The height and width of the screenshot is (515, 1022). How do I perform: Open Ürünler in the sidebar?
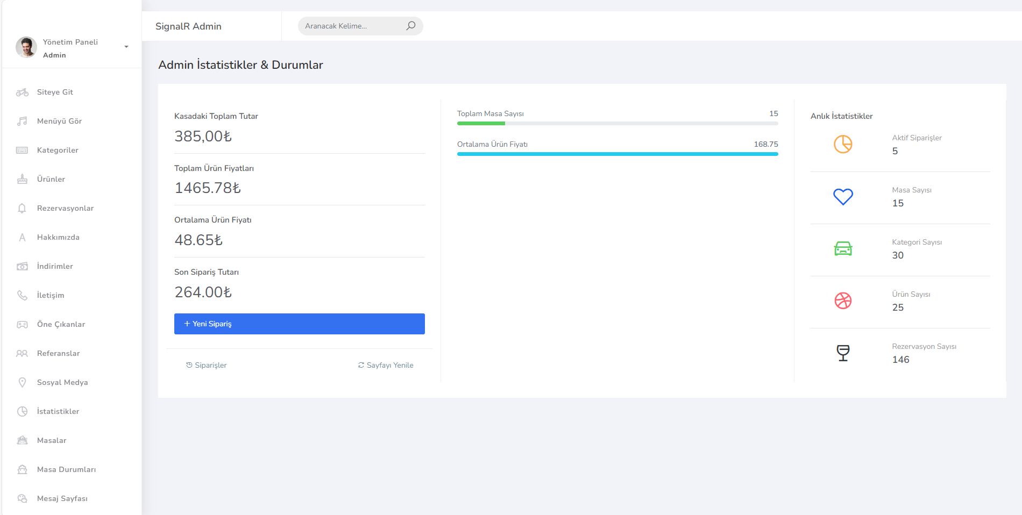51,180
